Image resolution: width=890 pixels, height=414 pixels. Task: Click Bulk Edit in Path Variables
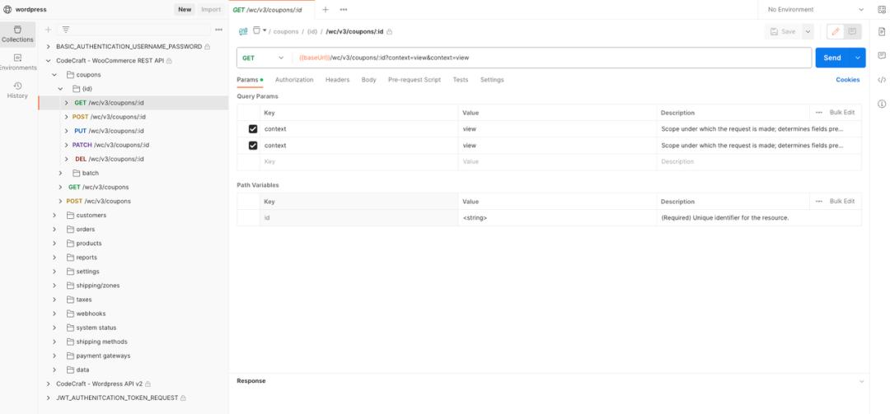(841, 202)
